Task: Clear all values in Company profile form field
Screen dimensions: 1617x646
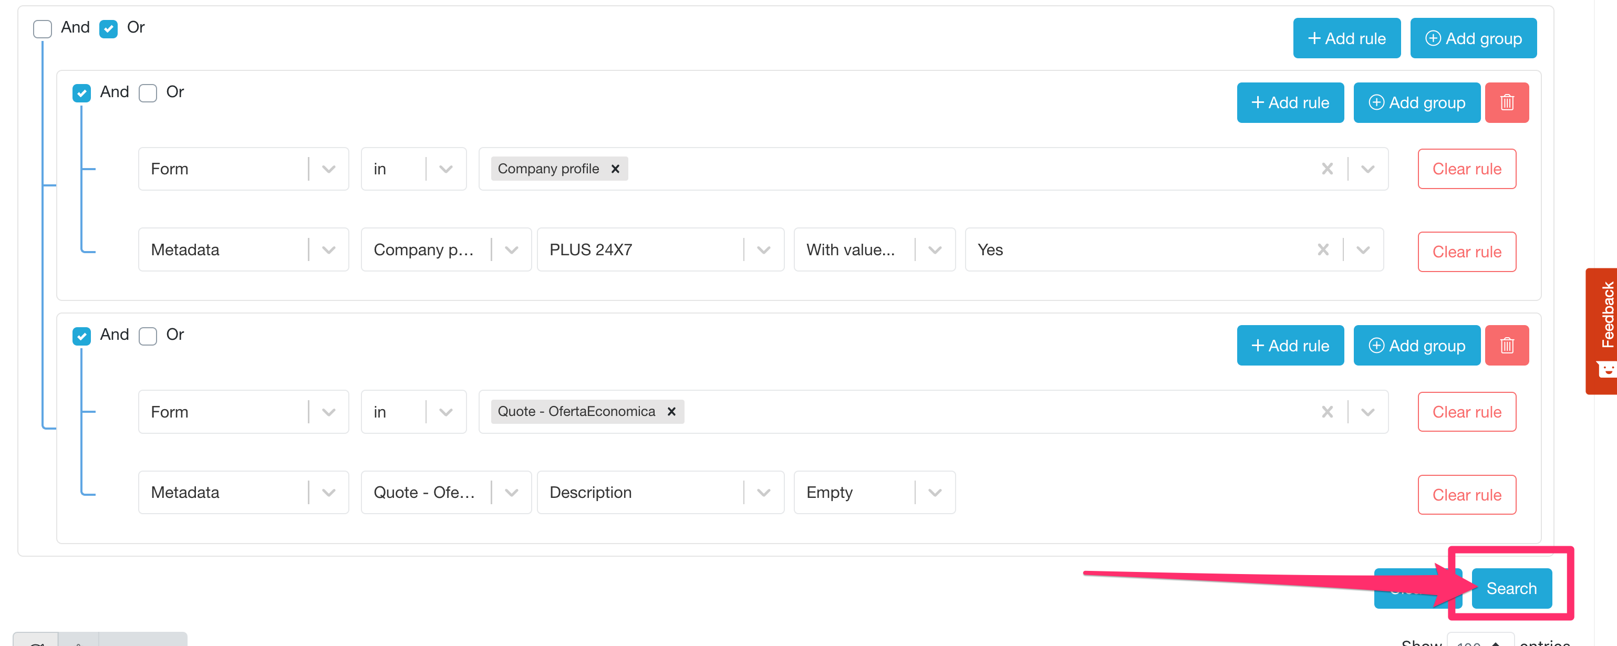Action: click(x=1327, y=169)
